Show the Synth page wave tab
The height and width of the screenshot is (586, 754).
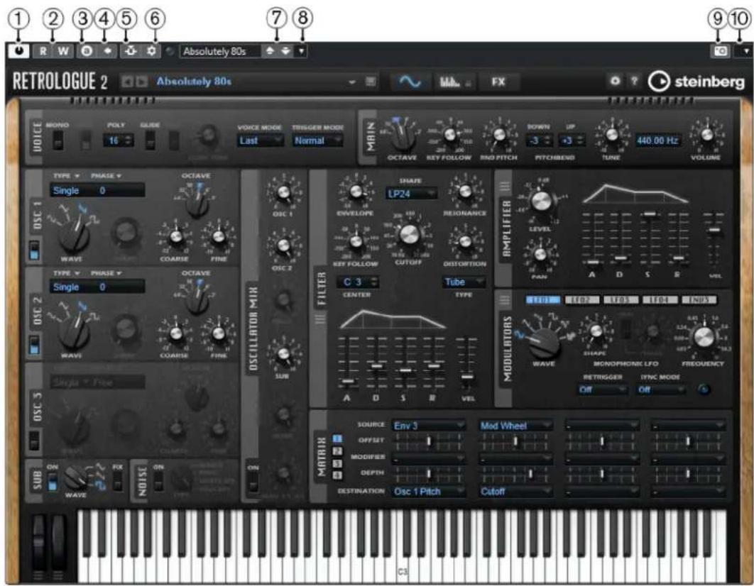coord(410,82)
